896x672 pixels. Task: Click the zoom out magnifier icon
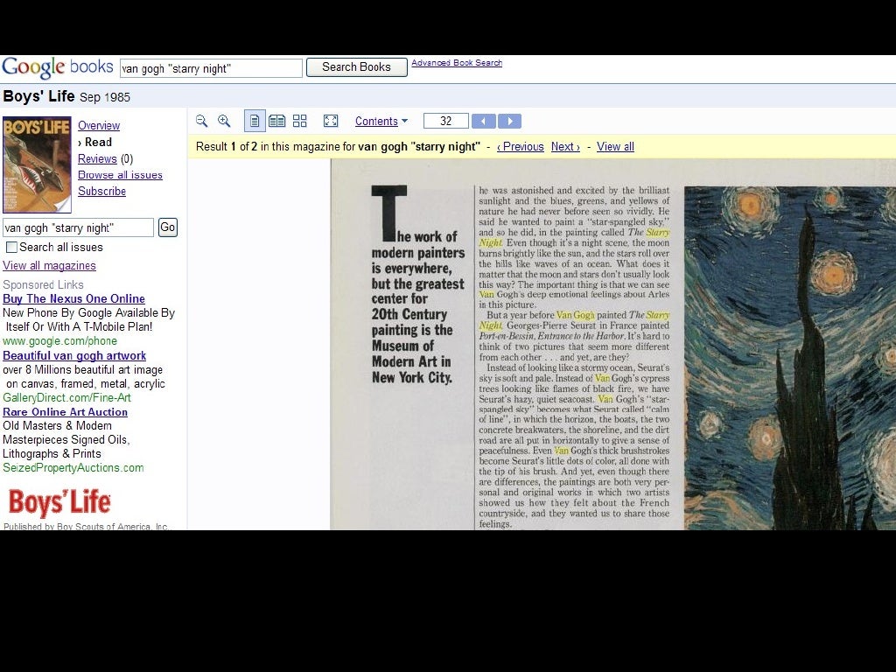click(x=202, y=121)
